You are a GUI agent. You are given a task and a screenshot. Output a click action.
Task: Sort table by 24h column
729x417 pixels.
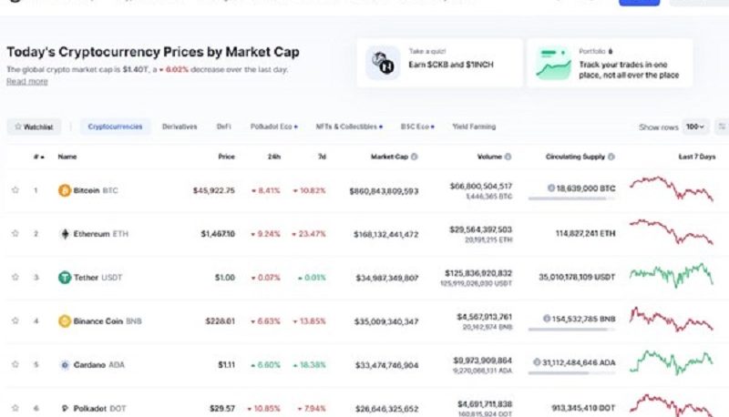[x=274, y=157]
